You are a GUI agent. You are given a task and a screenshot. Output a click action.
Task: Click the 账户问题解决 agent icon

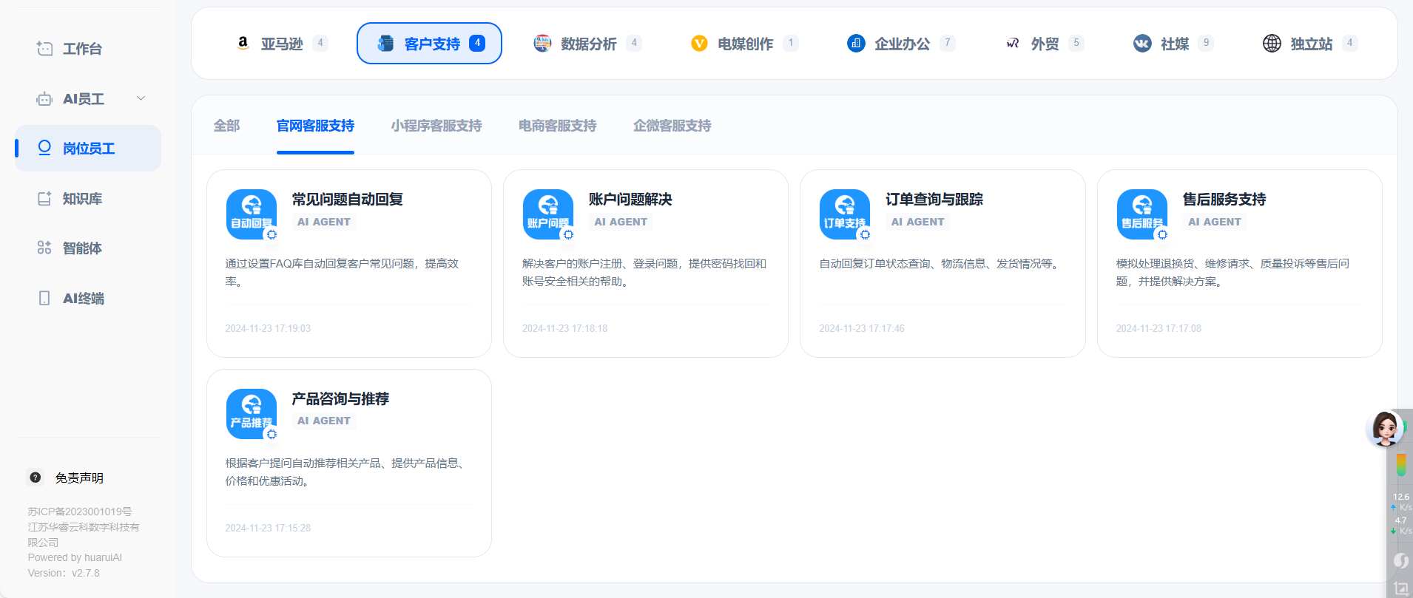[x=548, y=214]
